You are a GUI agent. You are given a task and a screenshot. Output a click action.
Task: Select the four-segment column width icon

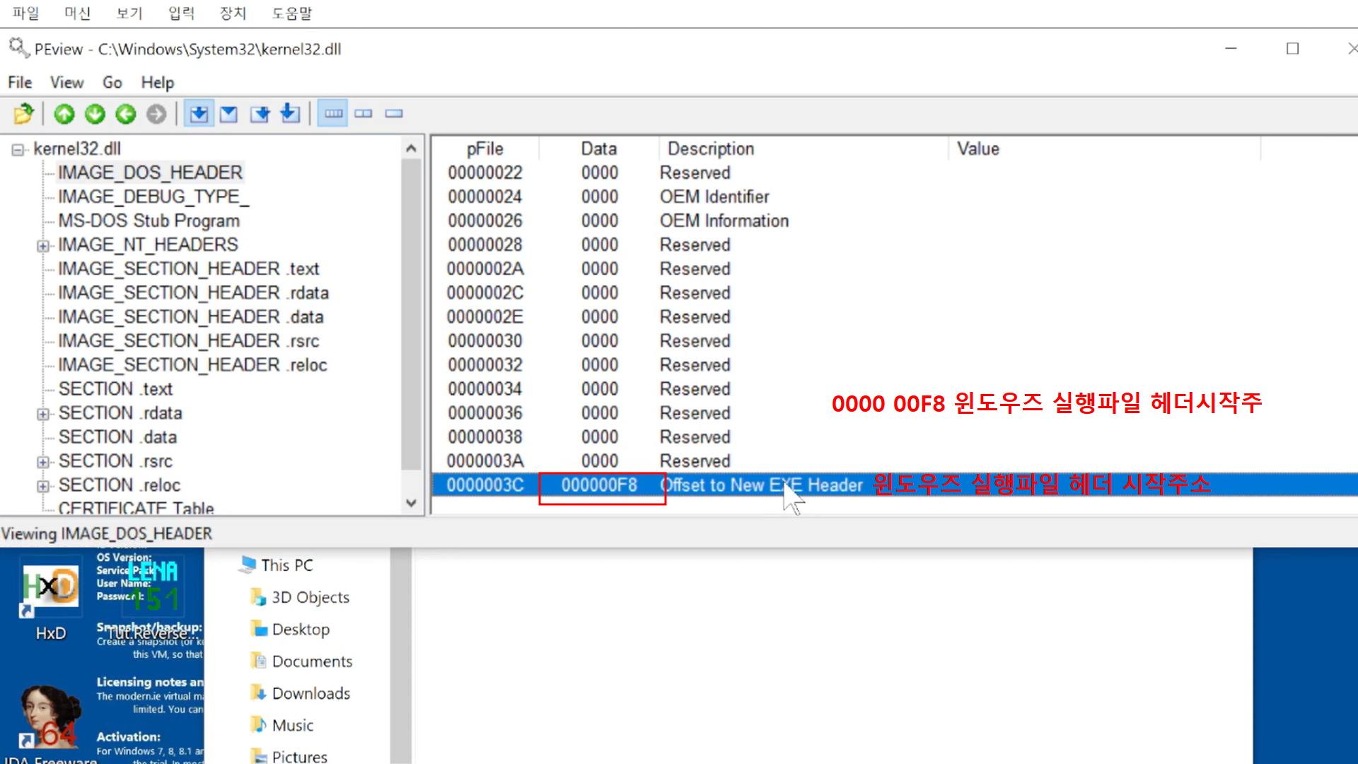pyautogui.click(x=333, y=113)
